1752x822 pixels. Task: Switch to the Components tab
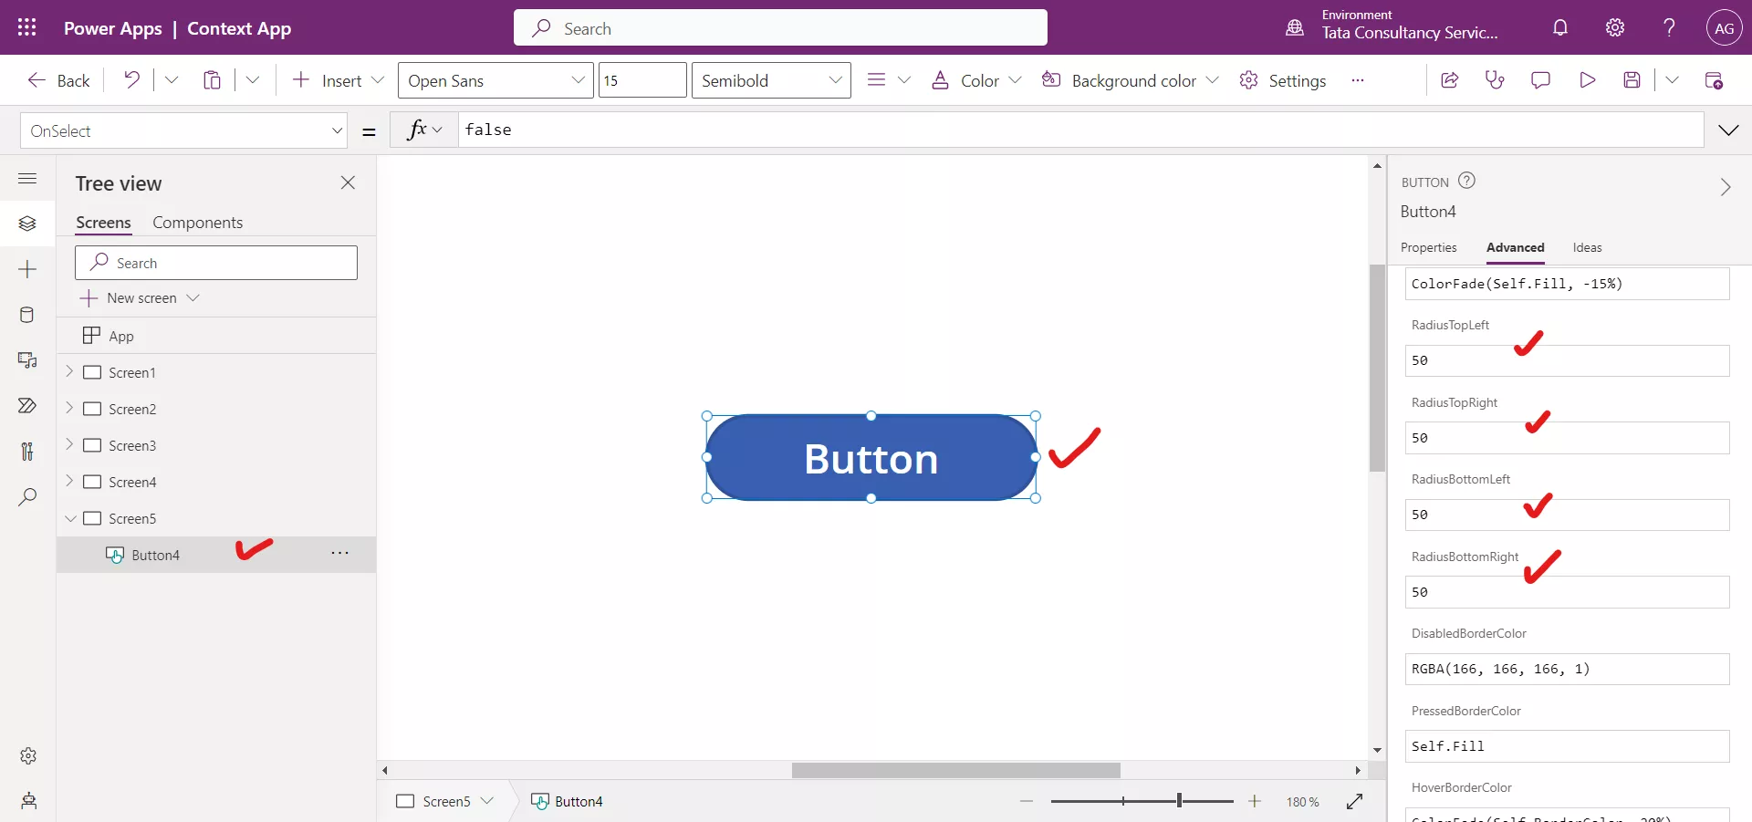[198, 222]
